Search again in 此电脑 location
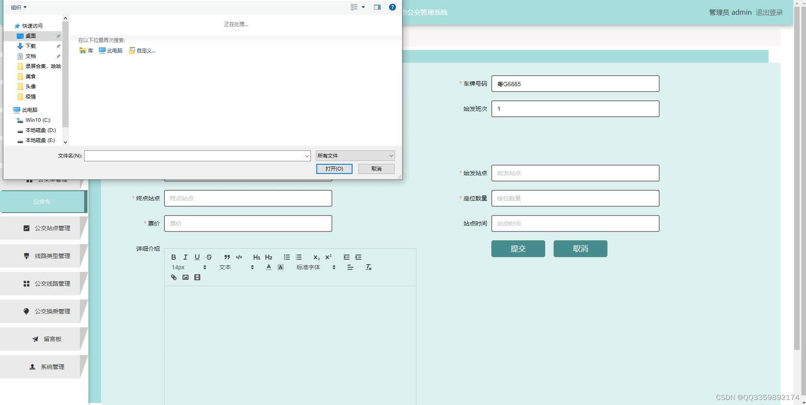Image resolution: width=806 pixels, height=405 pixels. 111,50
